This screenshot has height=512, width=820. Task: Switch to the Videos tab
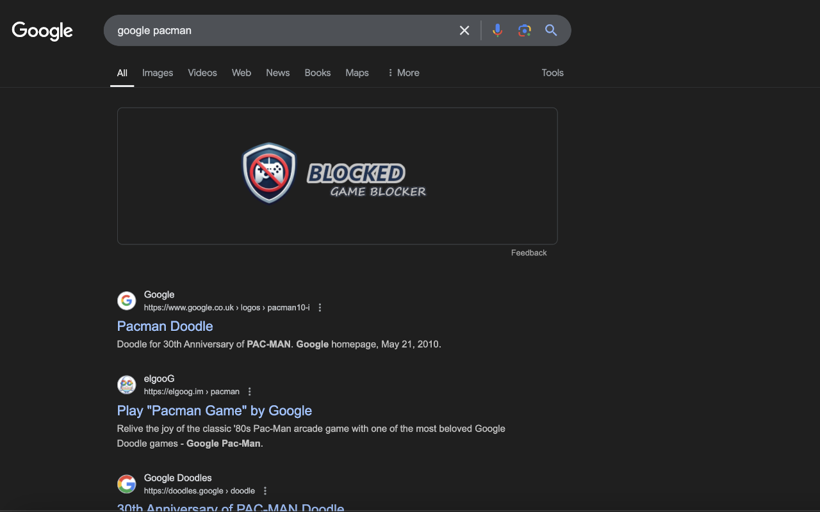coord(202,73)
